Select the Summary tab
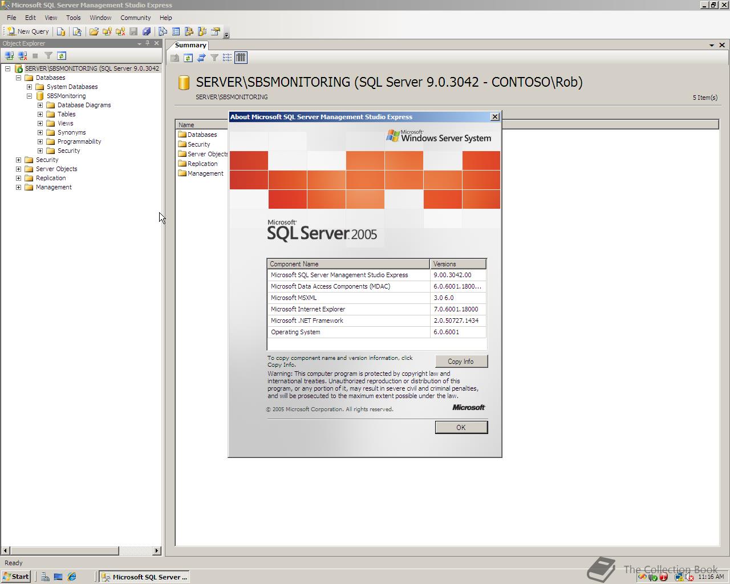This screenshot has width=730, height=584. coord(190,45)
